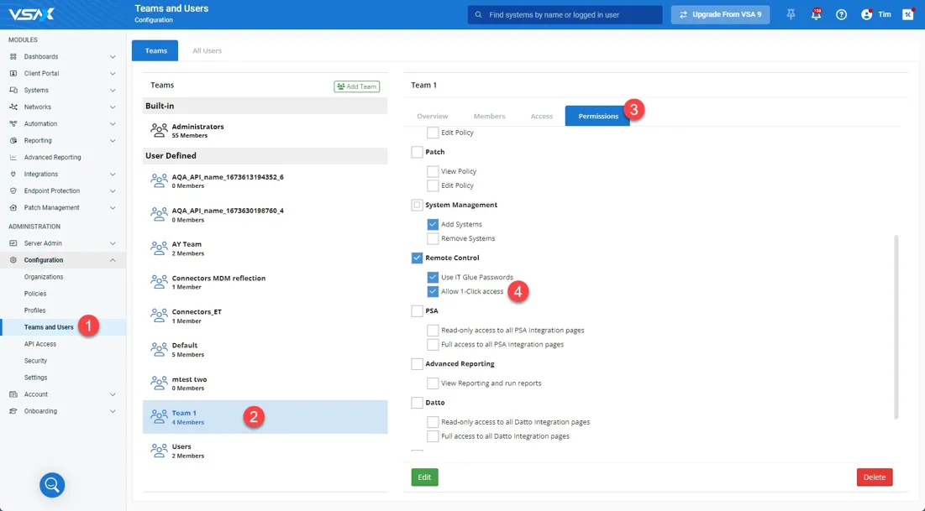Click the pin icon in header
The image size is (925, 511).
[791, 15]
